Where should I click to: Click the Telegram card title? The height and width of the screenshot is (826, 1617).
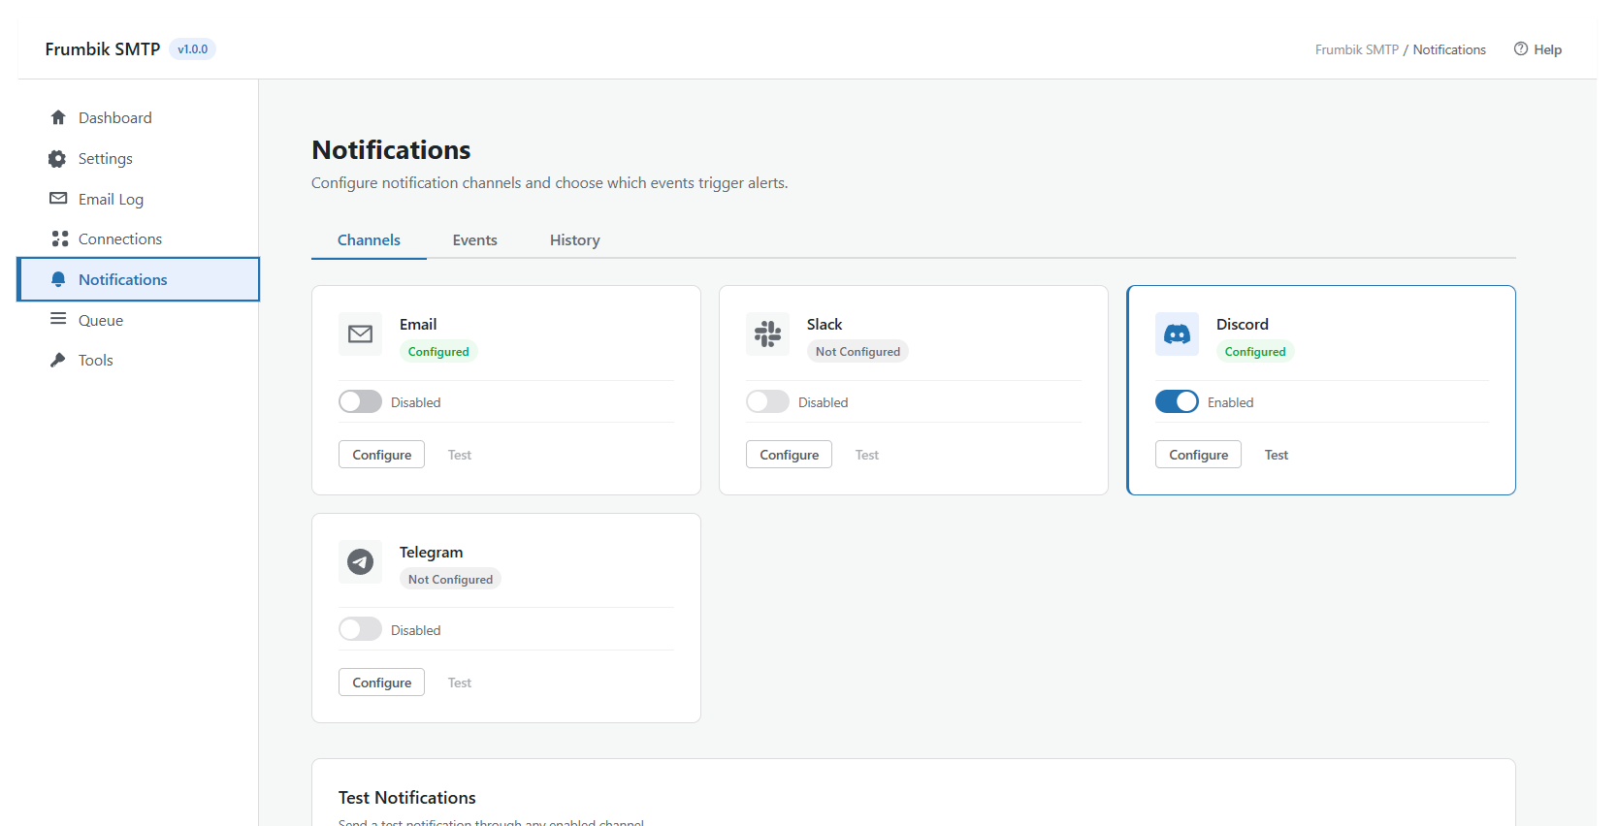click(x=432, y=553)
